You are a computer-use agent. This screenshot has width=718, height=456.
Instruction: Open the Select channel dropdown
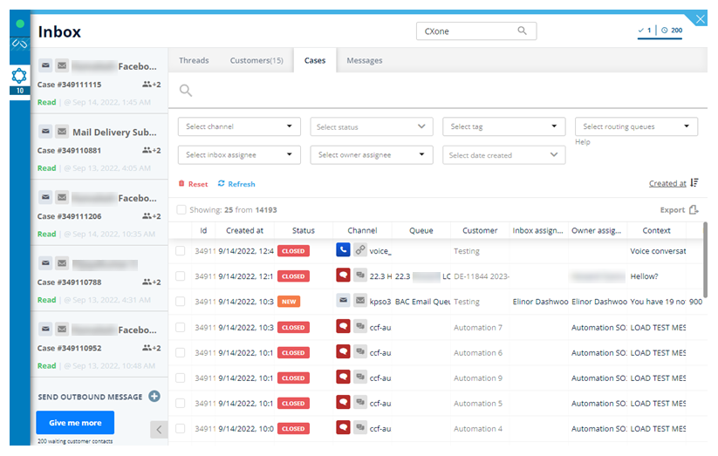click(x=239, y=126)
